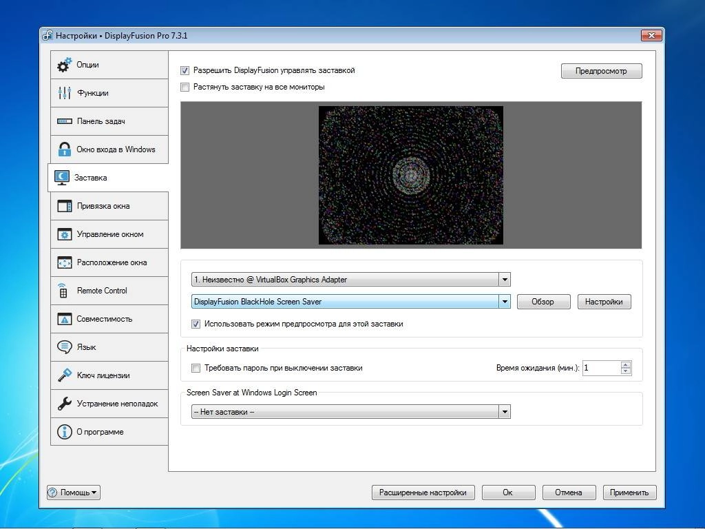
Task: Click the Предпросмотр button
Action: 601,71
